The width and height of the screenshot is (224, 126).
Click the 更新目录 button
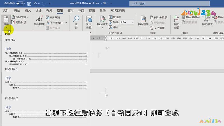pos(19,22)
